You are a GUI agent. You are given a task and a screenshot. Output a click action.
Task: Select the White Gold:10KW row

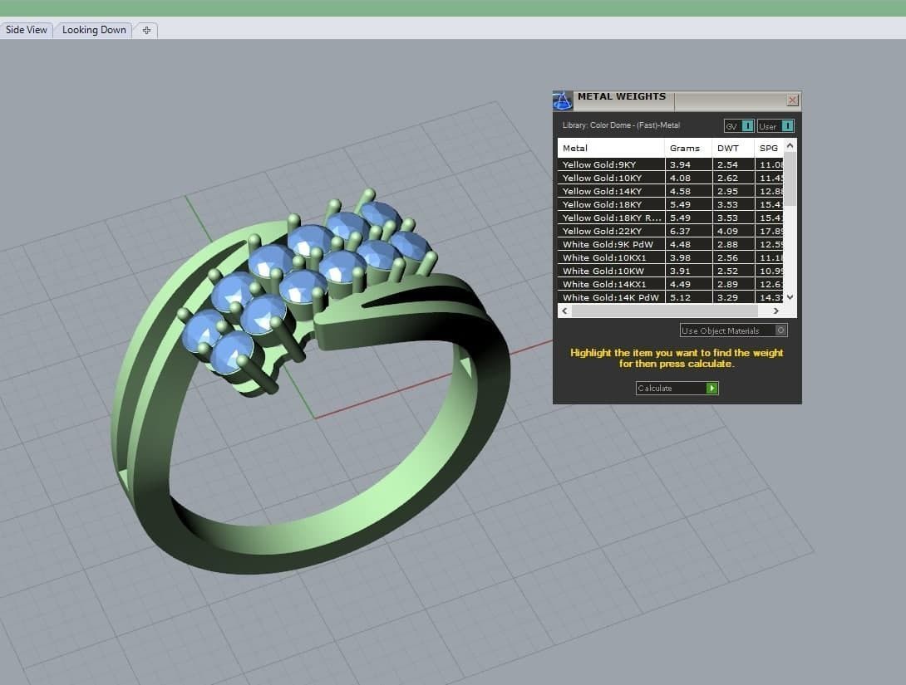click(x=670, y=271)
